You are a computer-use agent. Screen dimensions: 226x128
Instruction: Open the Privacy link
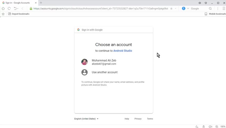point(138,119)
